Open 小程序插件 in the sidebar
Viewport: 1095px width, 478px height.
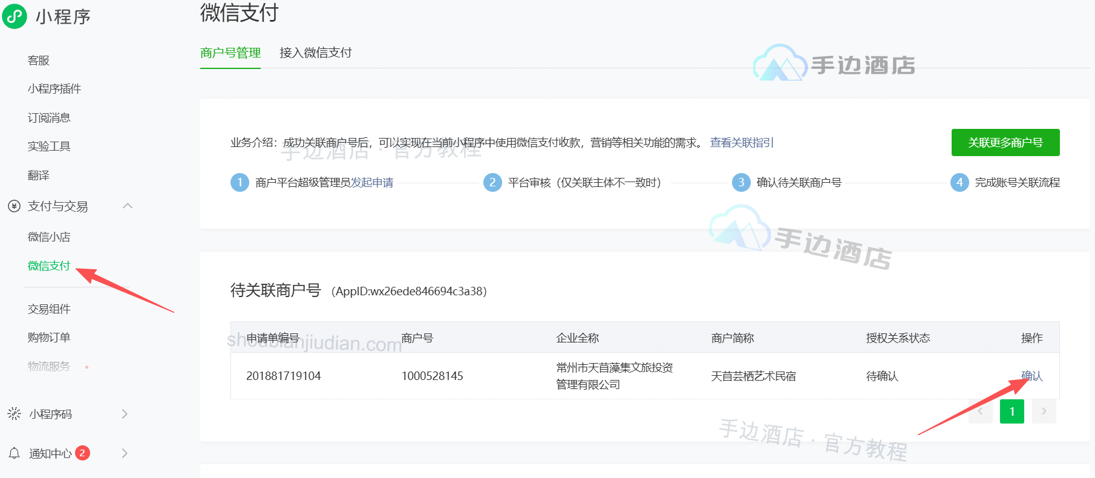[54, 89]
